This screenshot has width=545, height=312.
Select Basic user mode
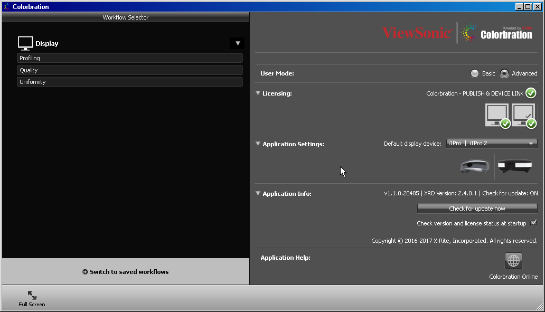474,73
